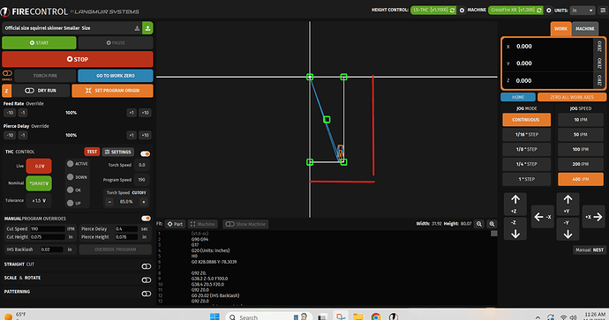Jog up with the +Z arrow
609x320 pixels.
click(x=515, y=204)
